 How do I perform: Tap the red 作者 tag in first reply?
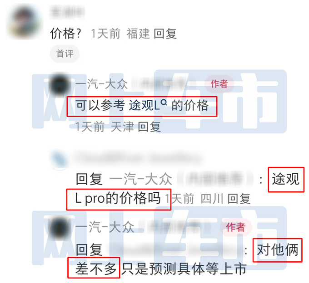pos(219,84)
